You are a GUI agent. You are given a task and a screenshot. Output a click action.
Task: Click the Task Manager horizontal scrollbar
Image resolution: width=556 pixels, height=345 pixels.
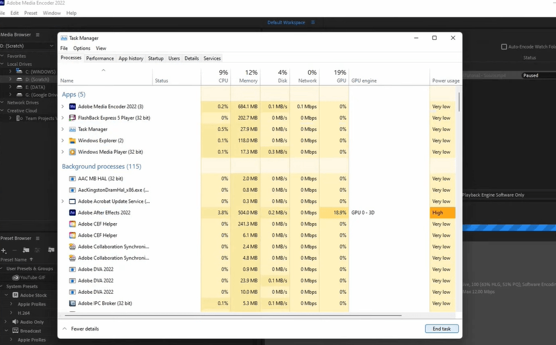pyautogui.click(x=233, y=315)
